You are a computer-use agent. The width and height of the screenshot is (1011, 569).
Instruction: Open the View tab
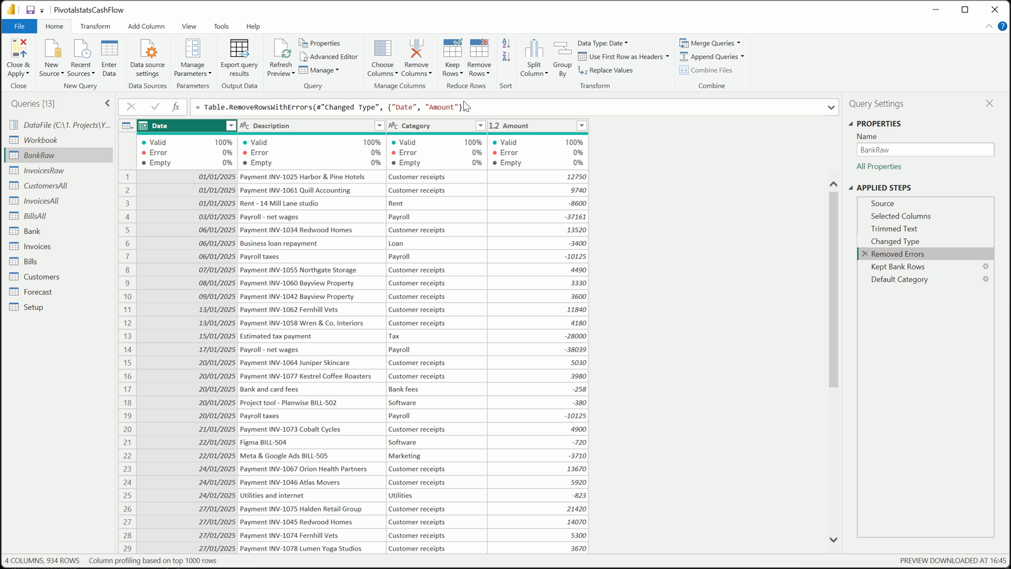[x=189, y=27]
